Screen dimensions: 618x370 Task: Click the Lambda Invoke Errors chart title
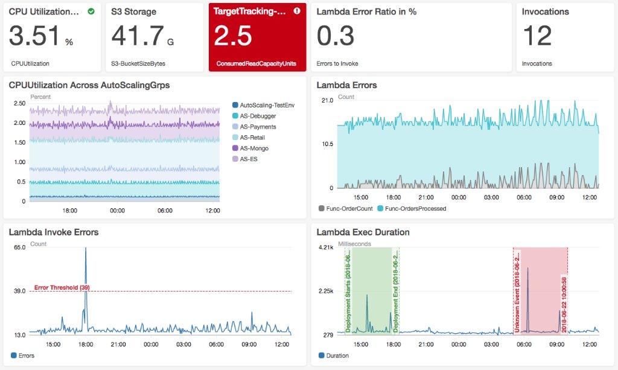[54, 232]
